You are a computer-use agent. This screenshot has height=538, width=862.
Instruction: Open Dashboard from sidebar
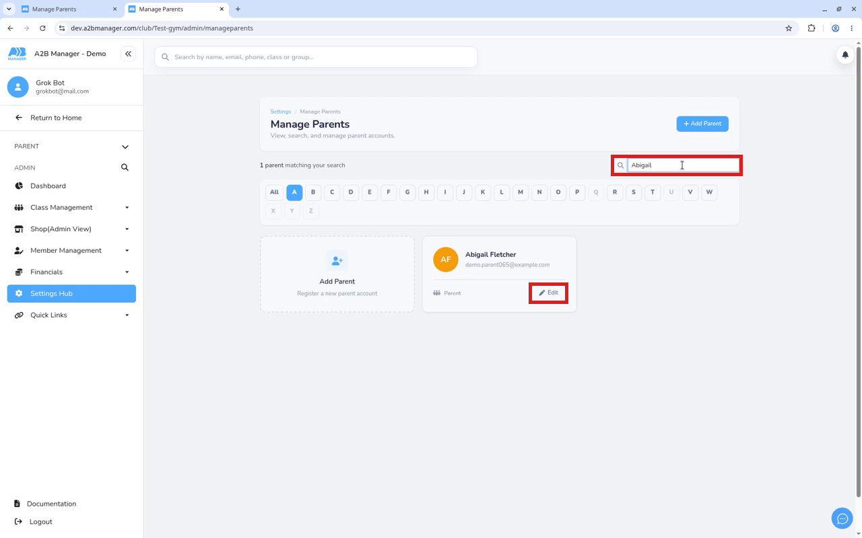71,186
